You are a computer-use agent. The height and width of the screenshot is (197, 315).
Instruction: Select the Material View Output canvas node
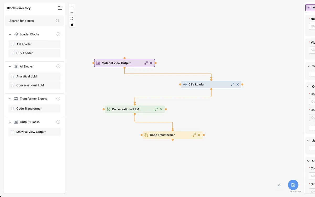tap(124, 63)
